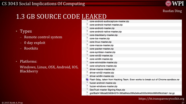Click the slide title 1.3 GB SOURCE CODE LEAKED
The height and width of the screenshot is (104, 186).
[61, 16]
